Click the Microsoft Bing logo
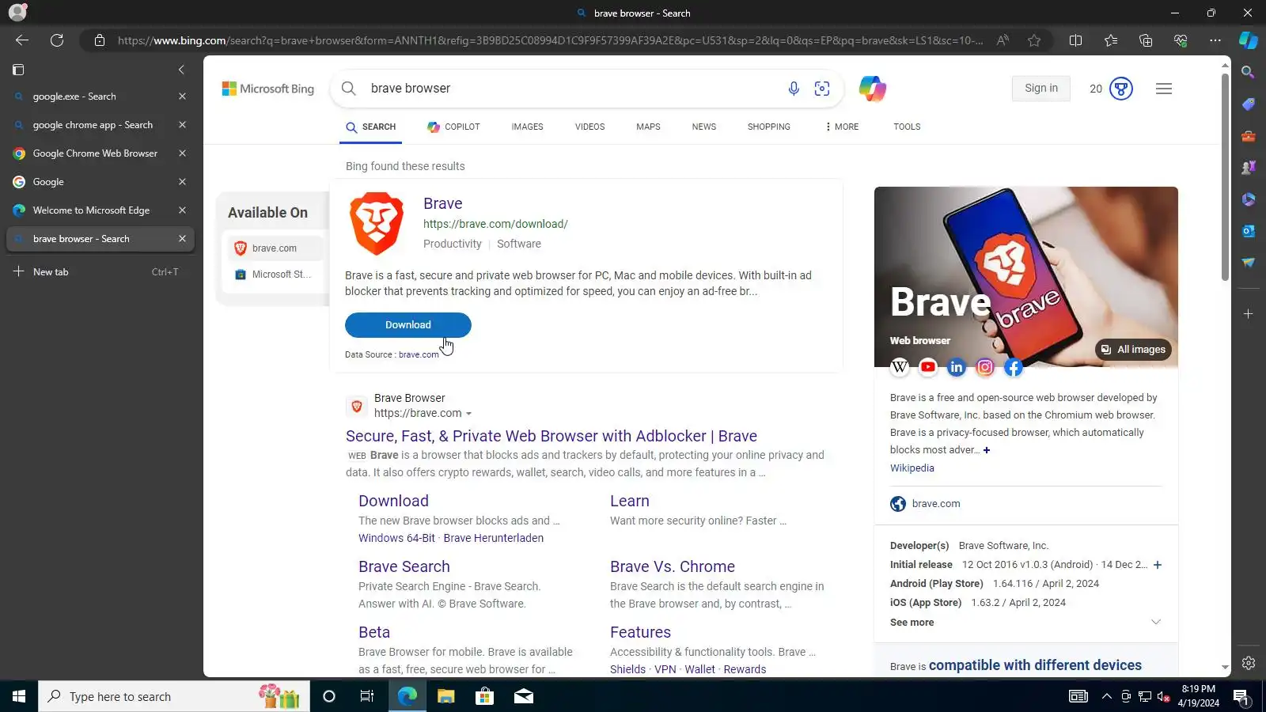The width and height of the screenshot is (1266, 712). 268,89
